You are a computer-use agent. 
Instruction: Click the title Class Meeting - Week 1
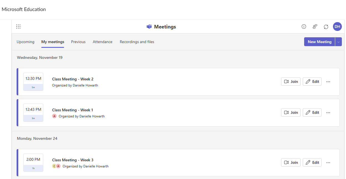pyautogui.click(x=73, y=110)
